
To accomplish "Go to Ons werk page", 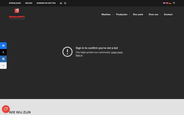I will coord(138,14).
